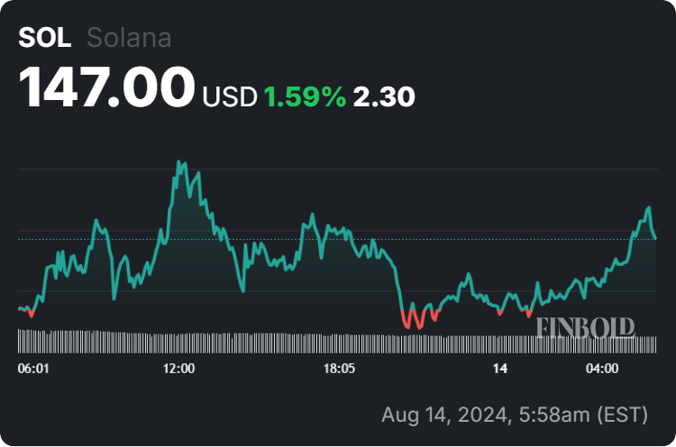Click the small red segment near chart start
Image resolution: width=676 pixels, height=447 pixels.
32,315
